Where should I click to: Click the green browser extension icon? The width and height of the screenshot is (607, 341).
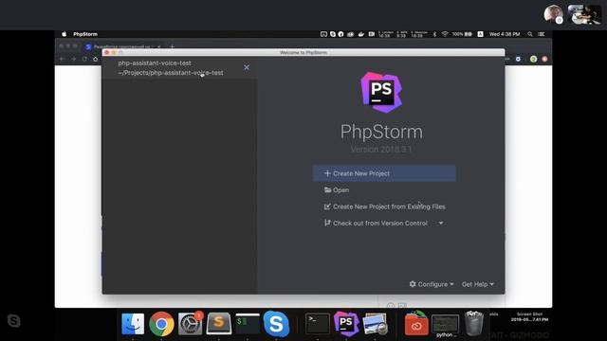(533, 59)
